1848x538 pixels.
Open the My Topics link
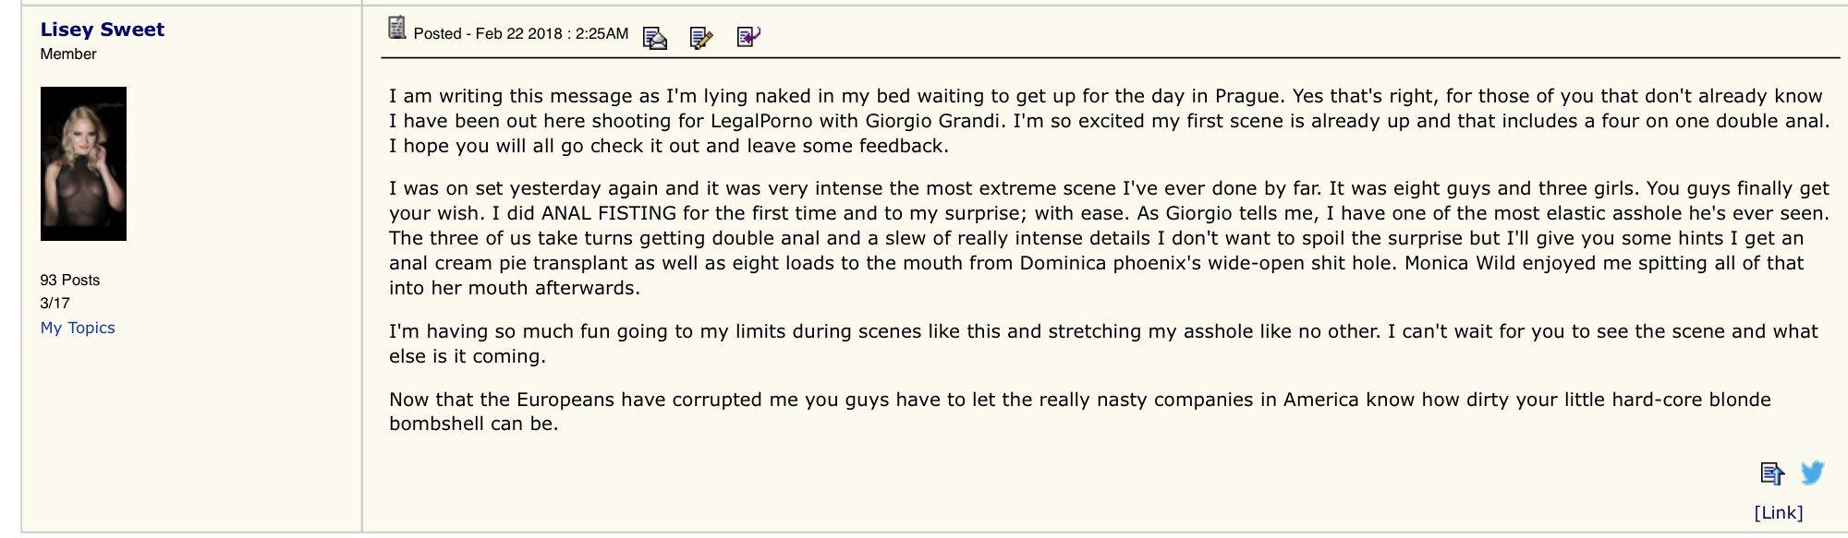click(78, 329)
